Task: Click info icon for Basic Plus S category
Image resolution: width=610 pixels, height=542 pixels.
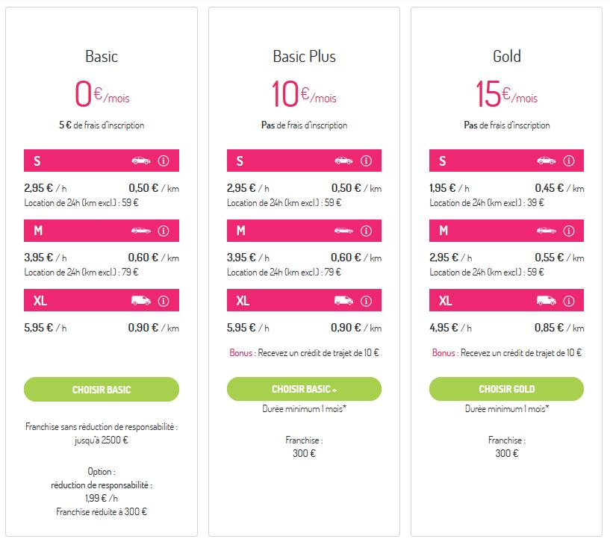Action: coord(366,161)
